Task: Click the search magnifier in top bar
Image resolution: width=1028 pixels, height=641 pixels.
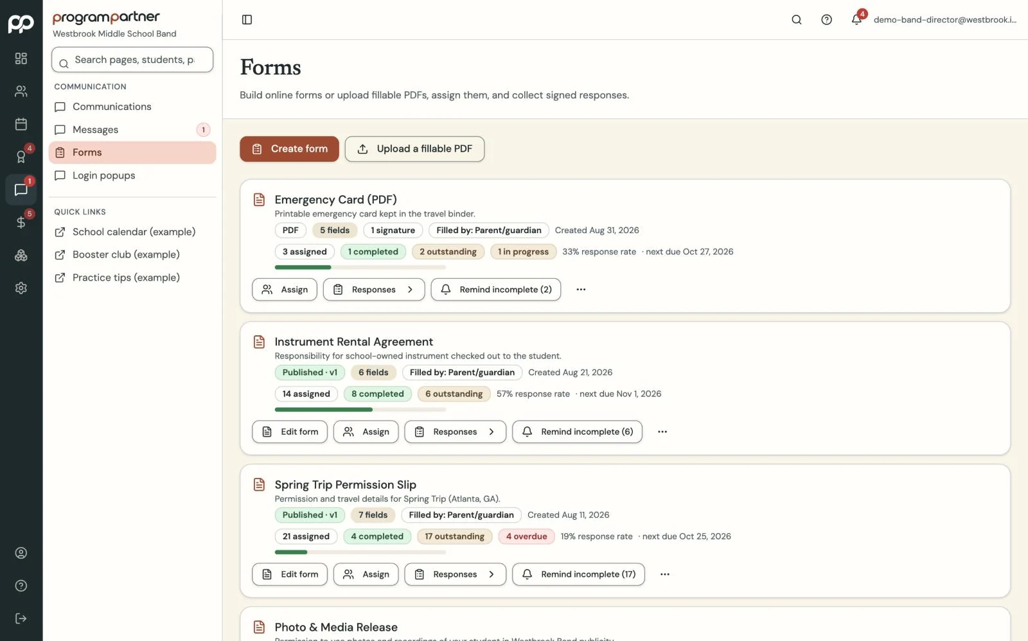Action: coord(797,20)
